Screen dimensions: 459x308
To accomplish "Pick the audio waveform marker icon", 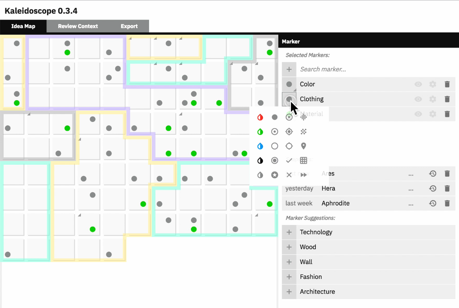I will [x=303, y=117].
